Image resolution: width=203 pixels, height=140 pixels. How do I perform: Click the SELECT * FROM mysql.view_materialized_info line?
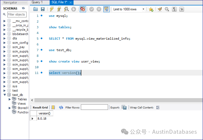(90, 39)
